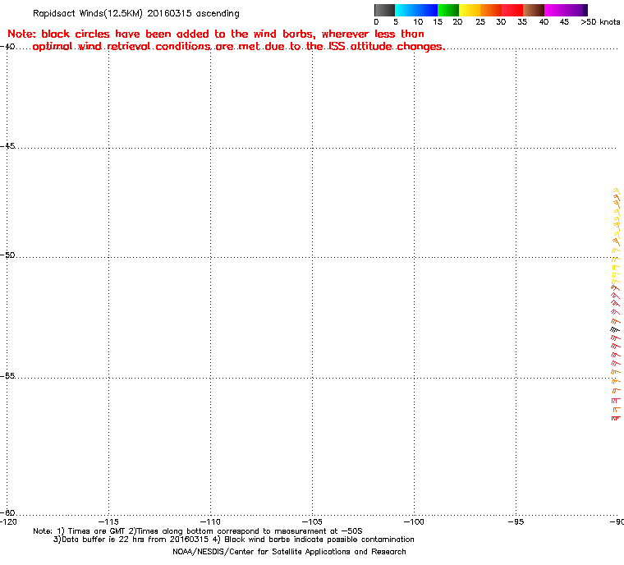The image size is (624, 565).
Task: Click the '-55' latitude axis label
Action: click(x=8, y=376)
